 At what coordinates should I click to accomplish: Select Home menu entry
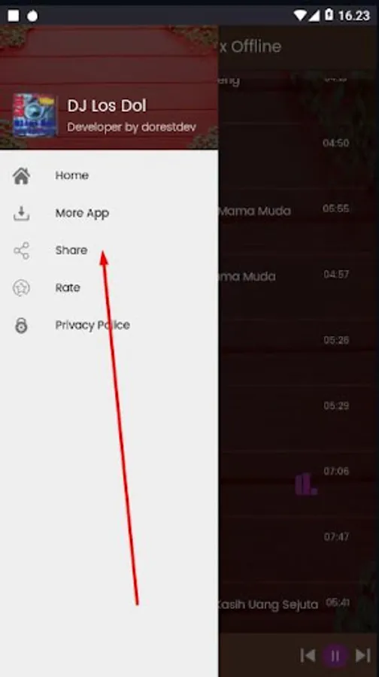click(109, 176)
